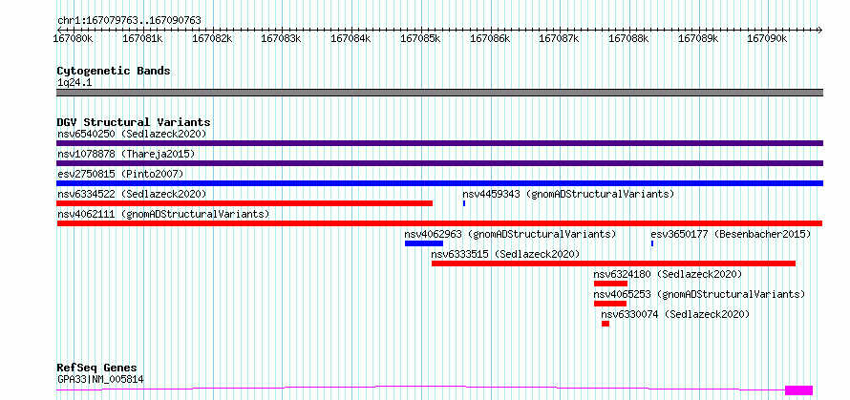Image resolution: width=850 pixels, height=400 pixels.
Task: Click the esv2750815 (Pinto2007) blue bar
Action: coord(439,183)
